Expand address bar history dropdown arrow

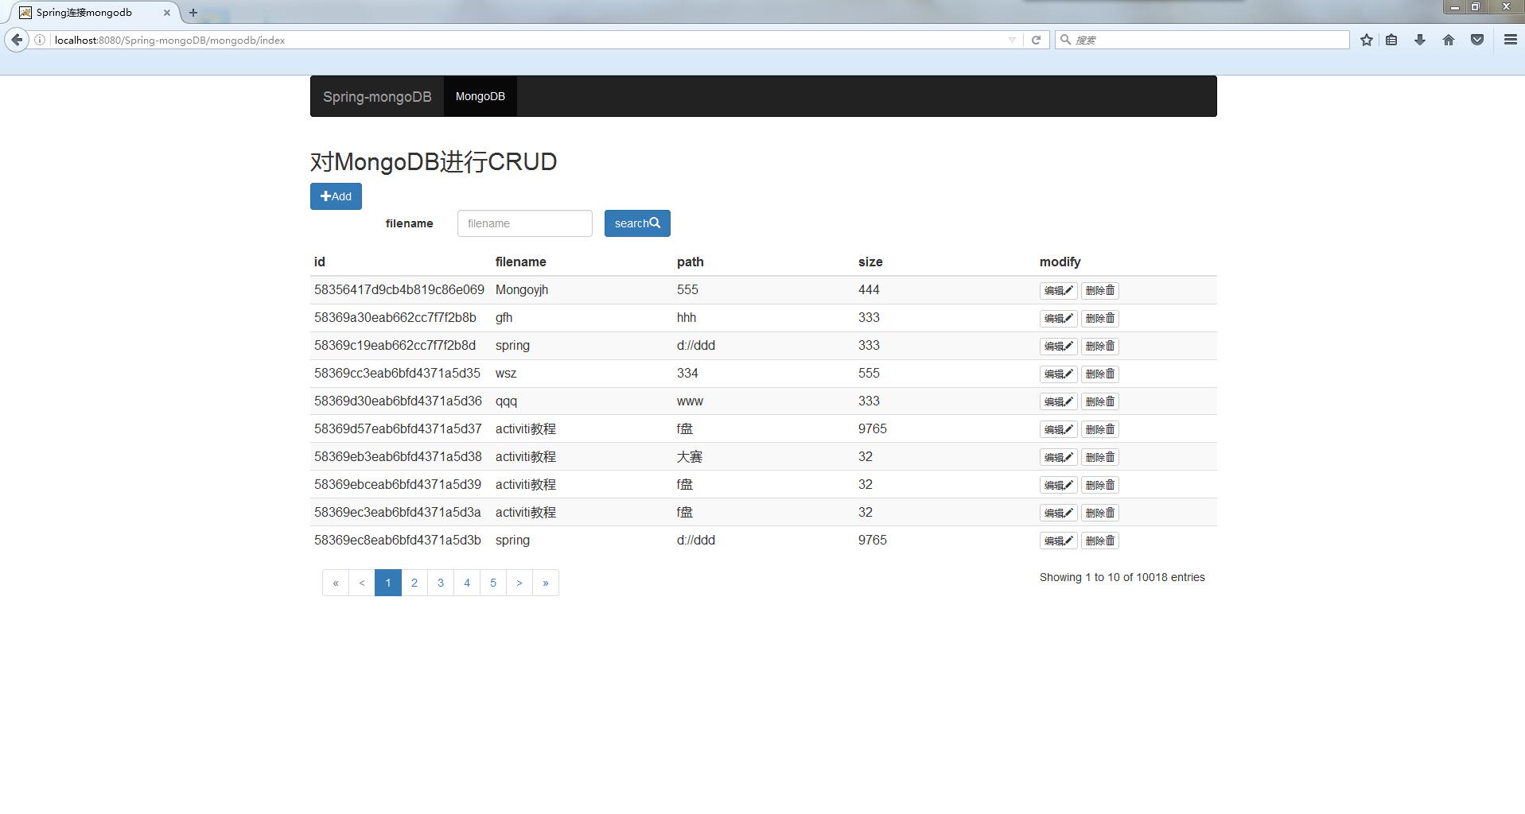coord(1012,40)
